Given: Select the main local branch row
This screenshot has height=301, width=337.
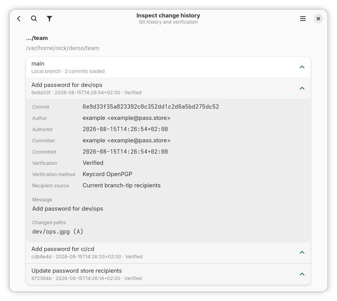Looking at the screenshot, I should (x=168, y=67).
